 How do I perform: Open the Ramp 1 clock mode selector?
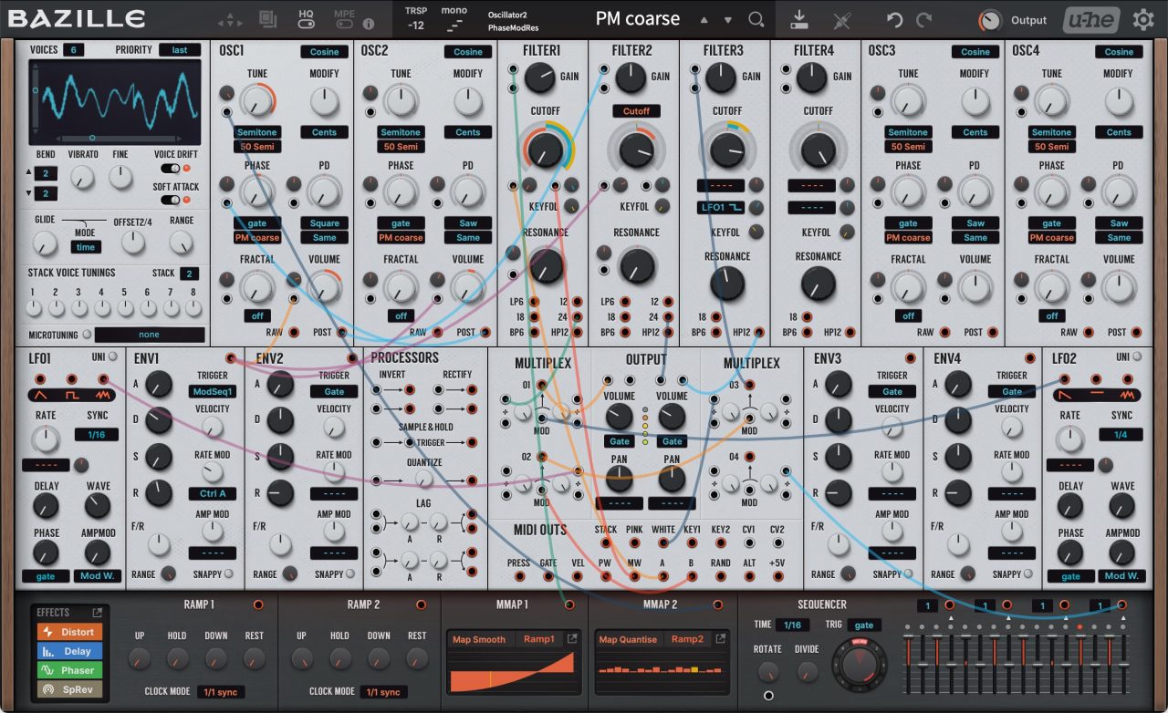(219, 692)
